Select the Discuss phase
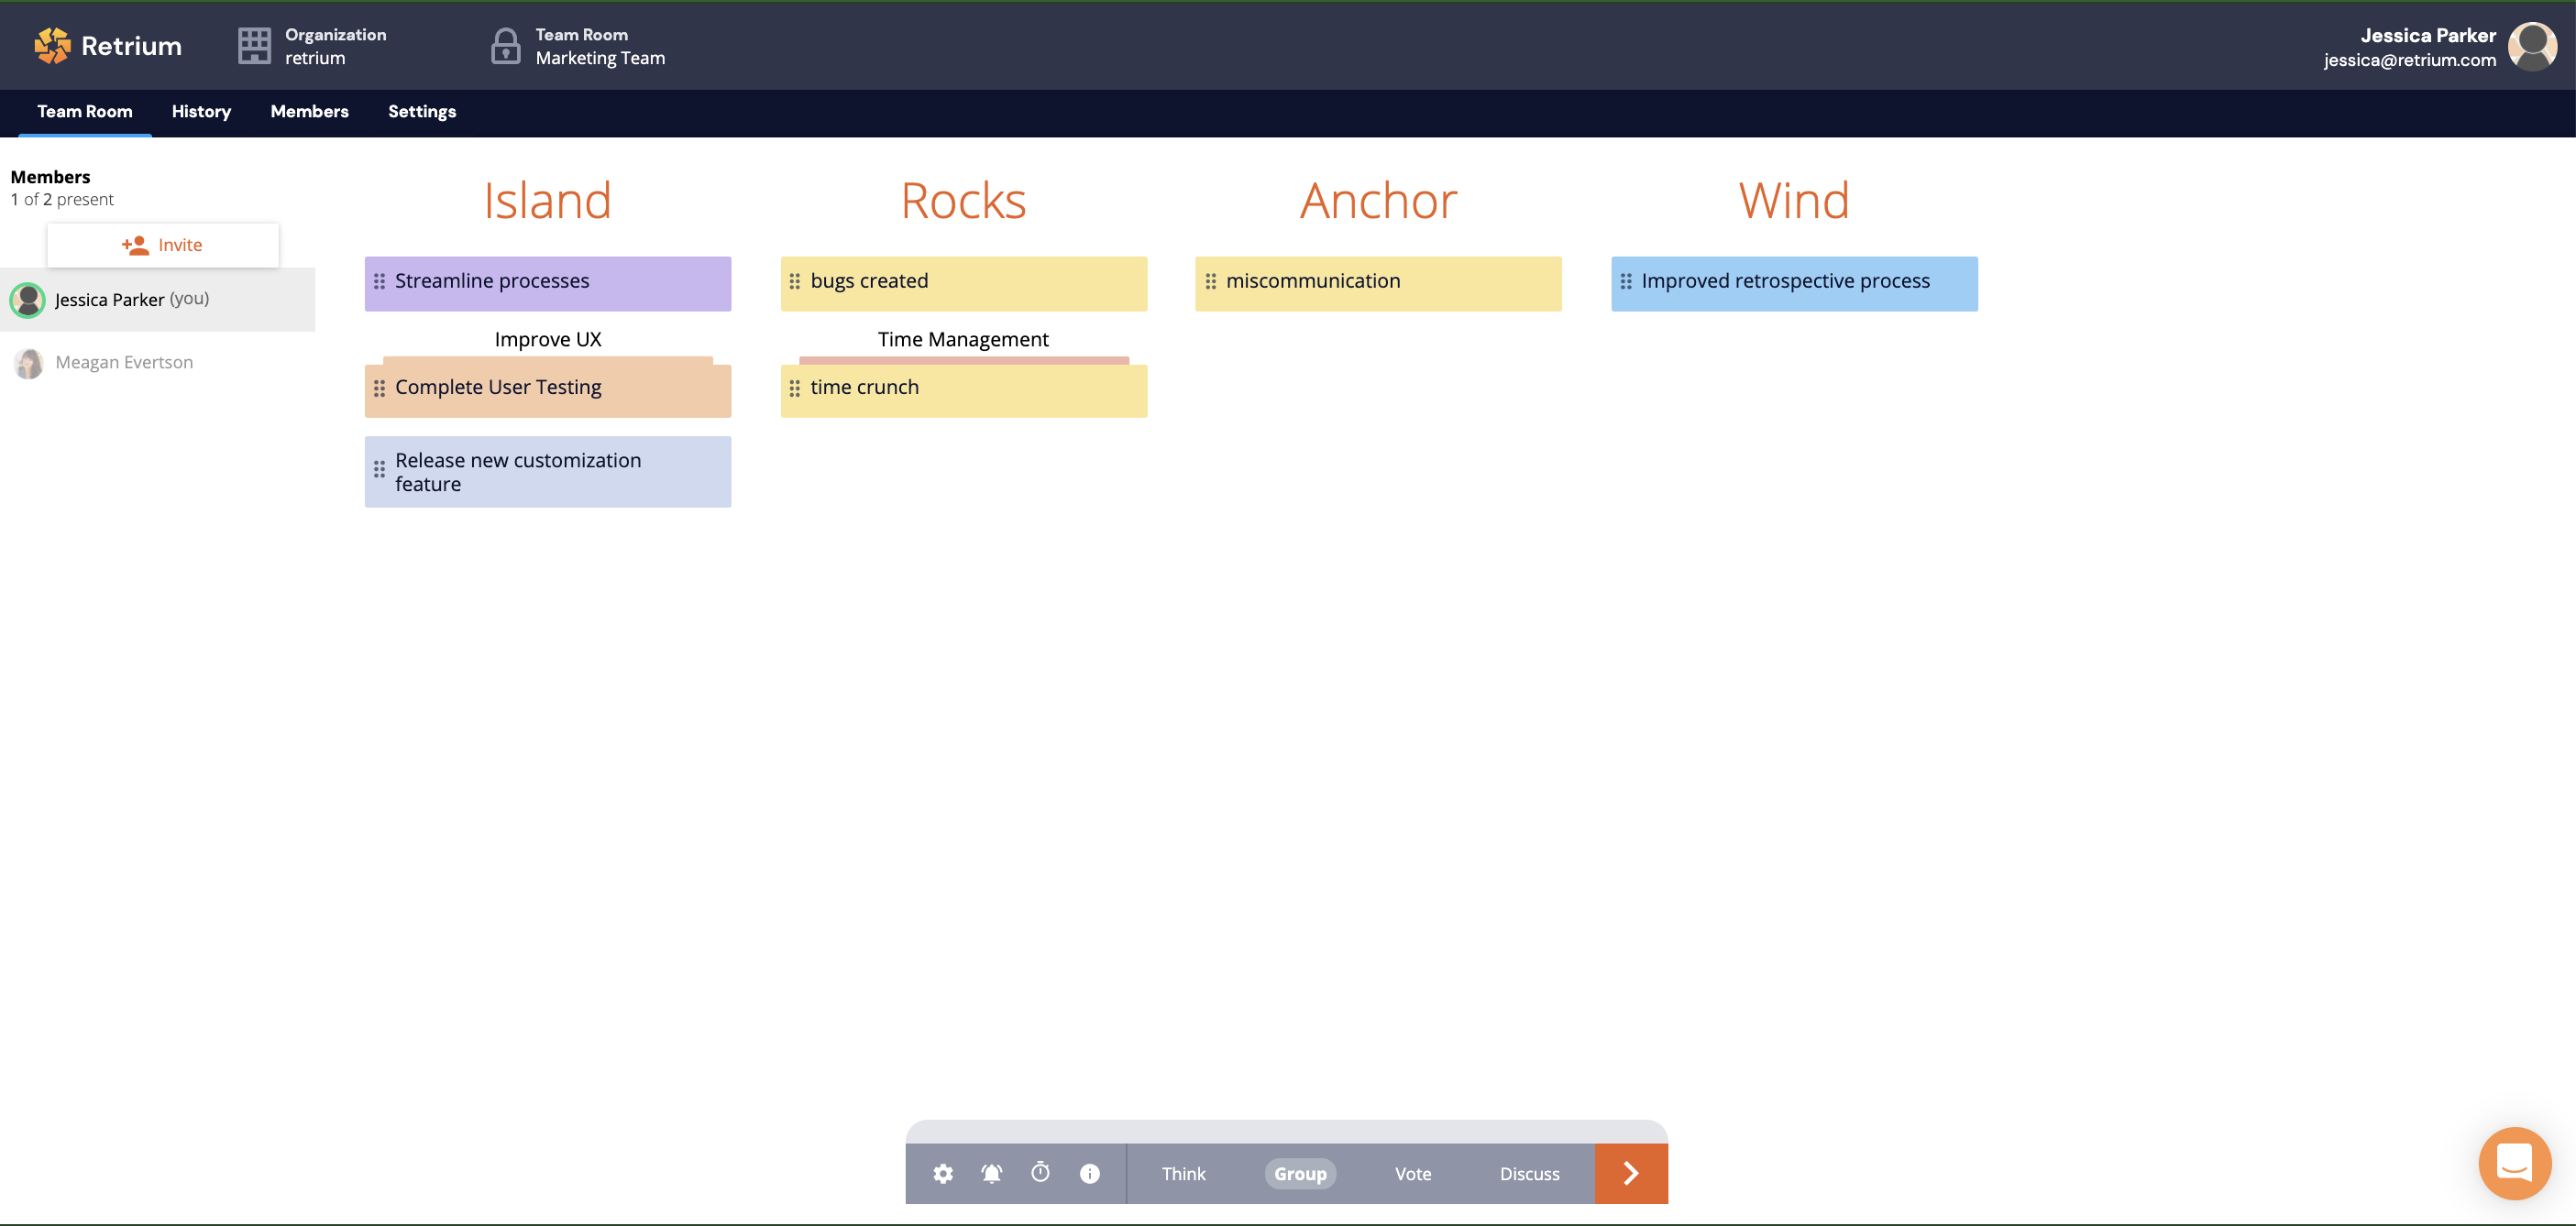Image resolution: width=2576 pixels, height=1226 pixels. pos(1528,1173)
